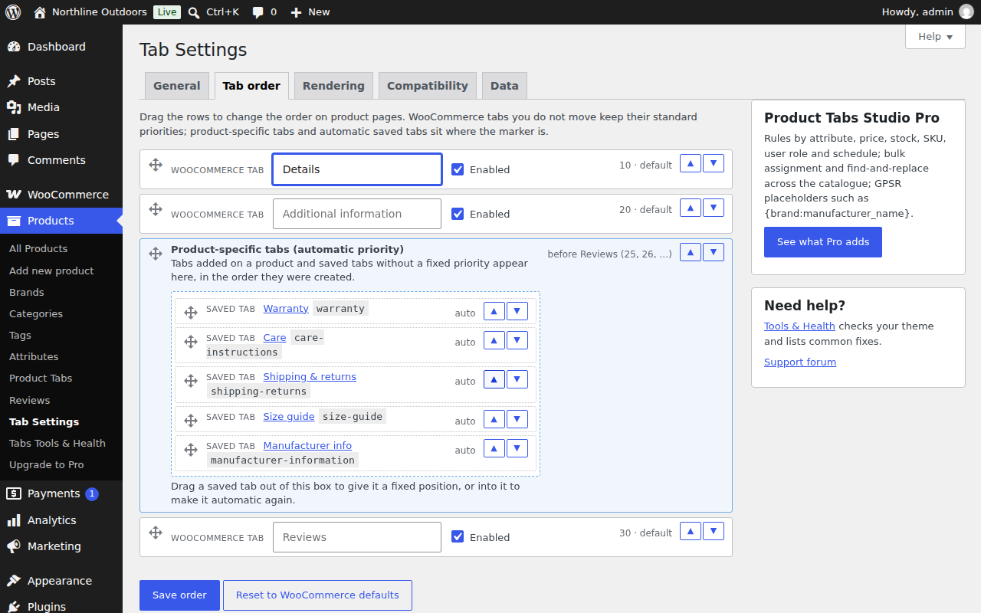This screenshot has width=981, height=613.
Task: Open Analytics menu item
Action: pyautogui.click(x=61, y=520)
